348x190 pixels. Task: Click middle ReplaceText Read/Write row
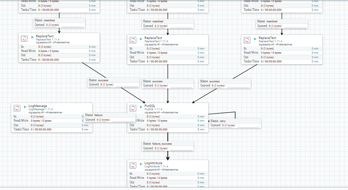[168, 53]
